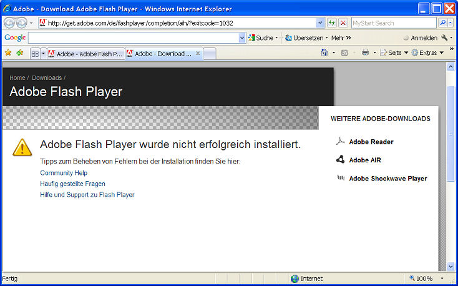Click the scroll down arrow of the page
The image size is (458, 286).
point(451,267)
